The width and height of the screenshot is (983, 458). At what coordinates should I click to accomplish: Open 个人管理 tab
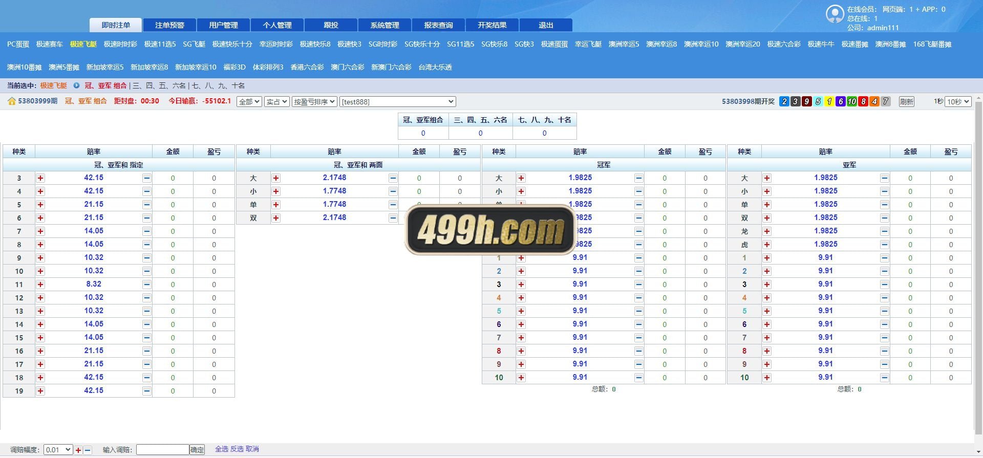click(277, 25)
